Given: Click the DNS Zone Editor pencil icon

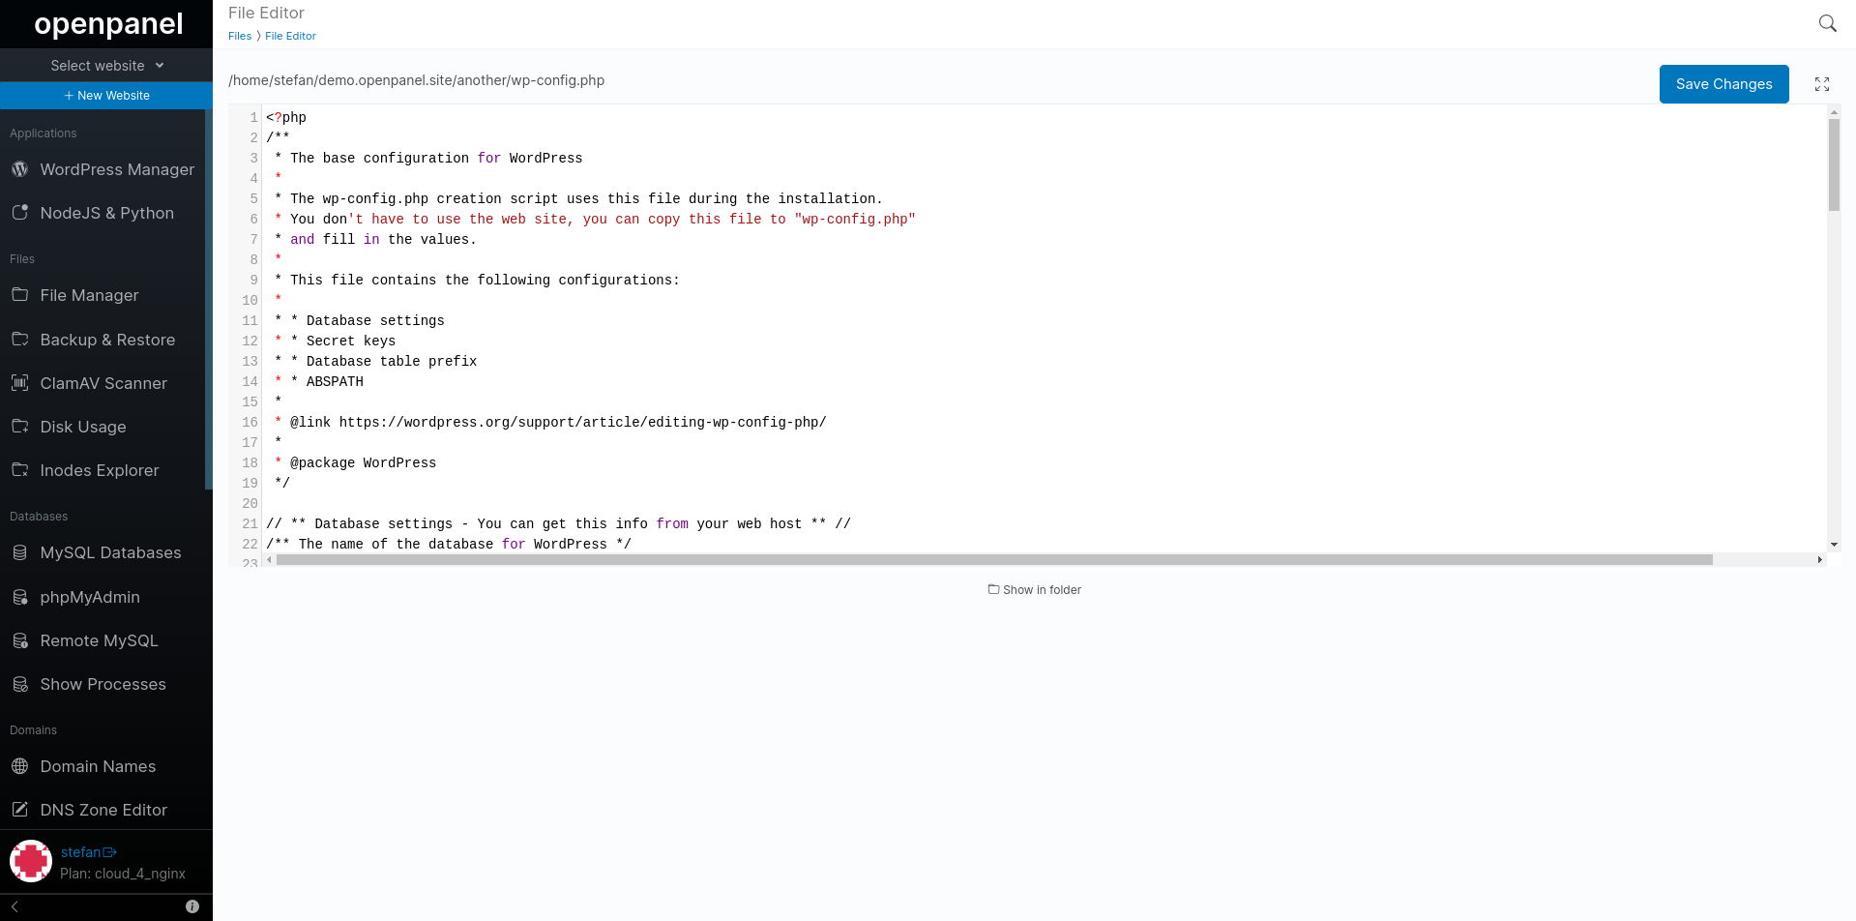Looking at the screenshot, I should (19, 810).
